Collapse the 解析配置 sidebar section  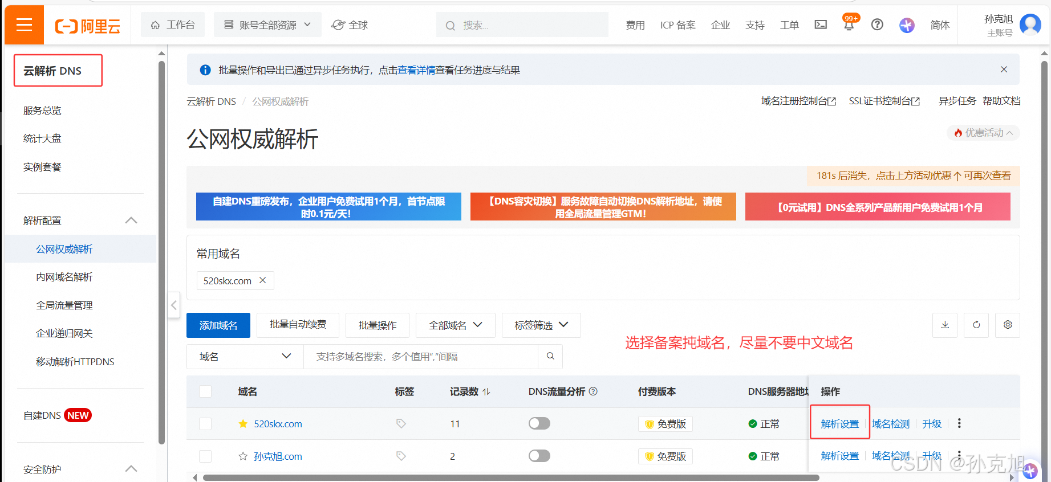click(131, 220)
